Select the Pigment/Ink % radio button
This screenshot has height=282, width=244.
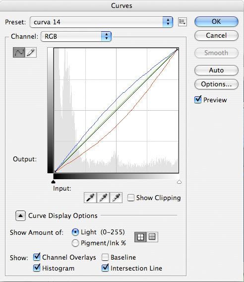click(75, 243)
